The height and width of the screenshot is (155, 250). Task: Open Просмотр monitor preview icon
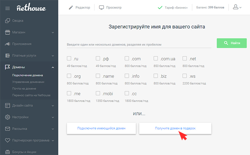101,7
